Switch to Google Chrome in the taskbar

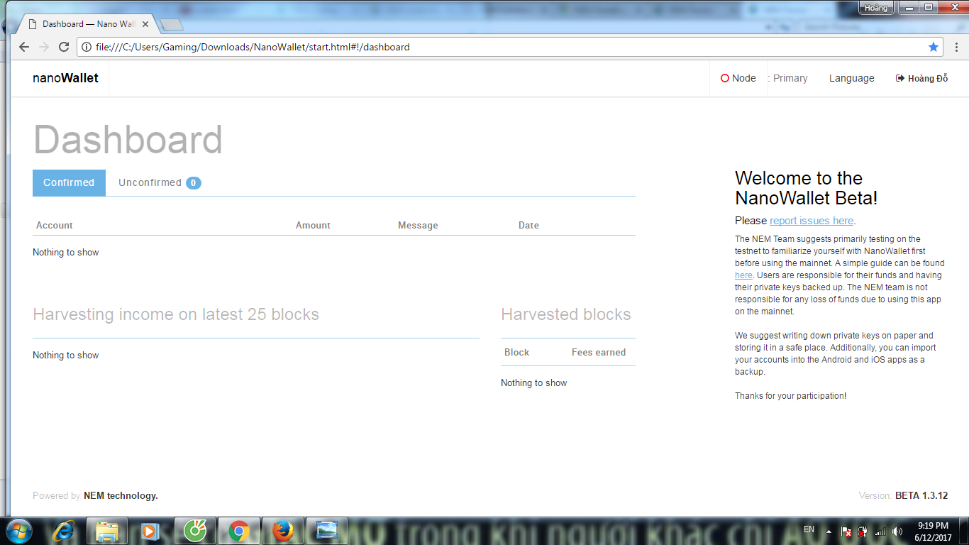point(238,531)
